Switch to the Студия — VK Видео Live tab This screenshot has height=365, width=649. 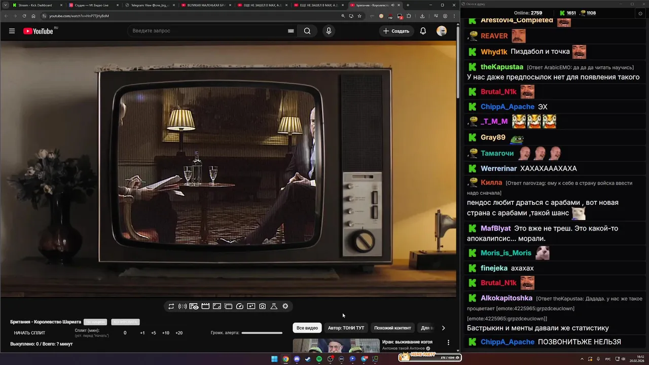click(x=94, y=5)
